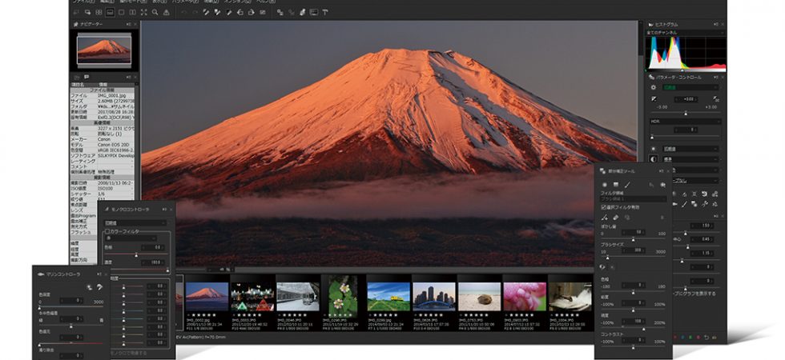Viewport: 785px width, 360px height.
Task: Click the eraser icon in partial correction tool
Action: (616, 218)
